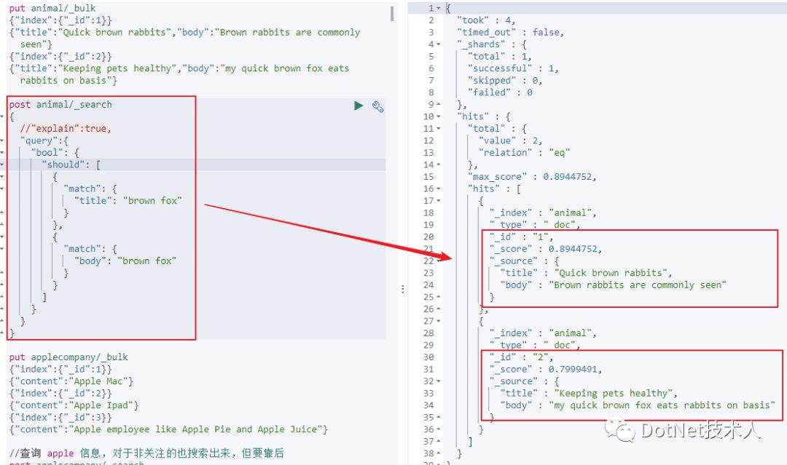Click fold marker at response line 37
The width and height of the screenshot is (787, 465).
pos(439,442)
